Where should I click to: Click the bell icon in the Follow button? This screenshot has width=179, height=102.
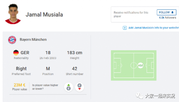[172, 12]
